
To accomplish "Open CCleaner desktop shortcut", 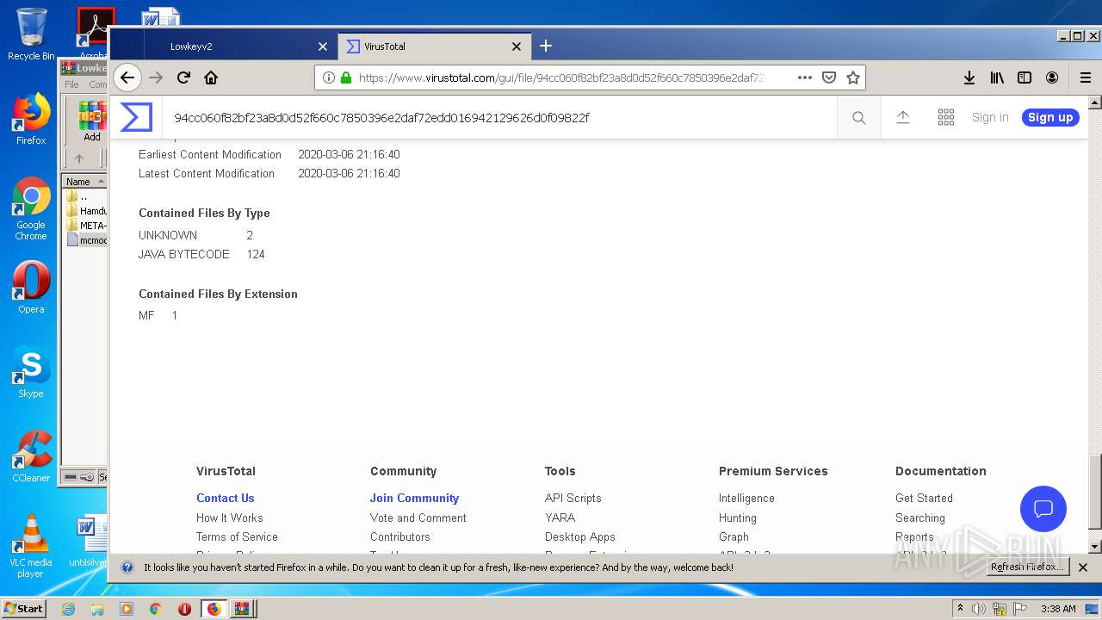I will tap(31, 456).
